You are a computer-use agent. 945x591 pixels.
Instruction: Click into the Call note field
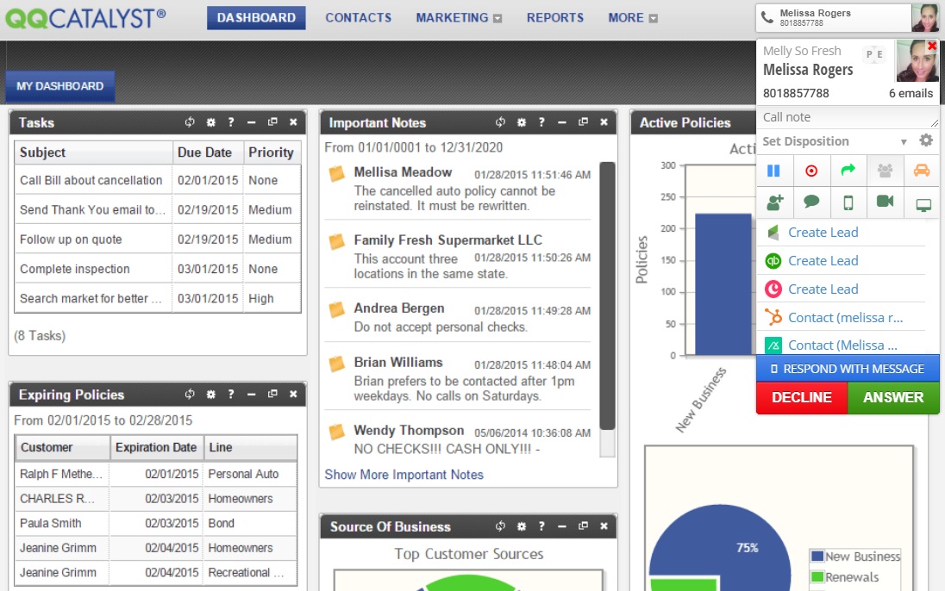pos(847,117)
